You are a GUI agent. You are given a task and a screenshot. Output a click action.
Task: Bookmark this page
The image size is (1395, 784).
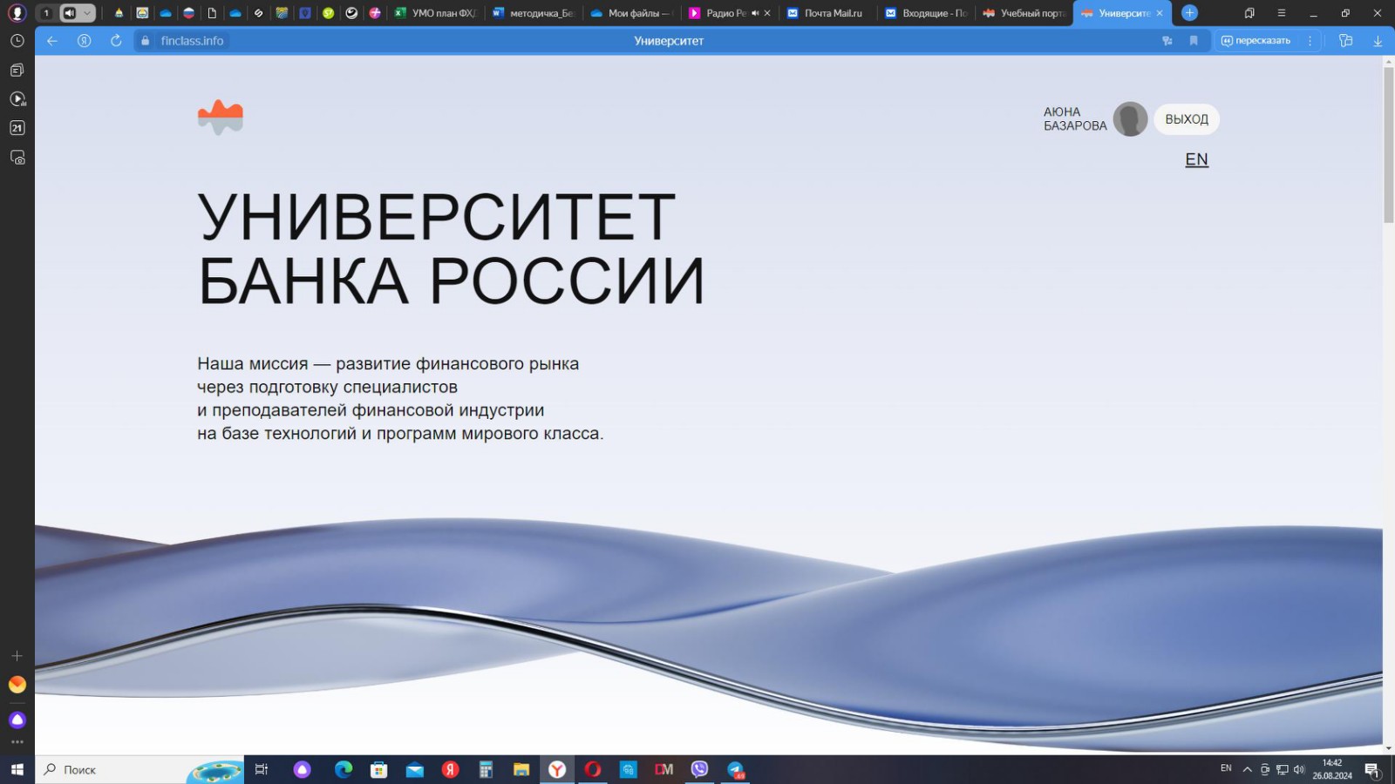pos(1194,41)
